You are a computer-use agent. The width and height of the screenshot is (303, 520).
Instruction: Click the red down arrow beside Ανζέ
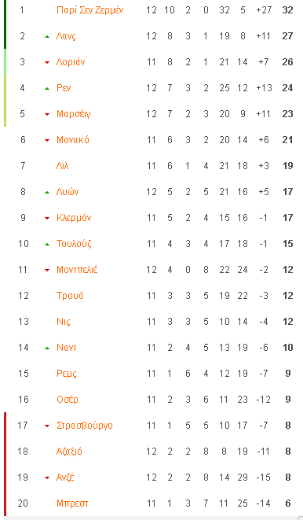(47, 478)
